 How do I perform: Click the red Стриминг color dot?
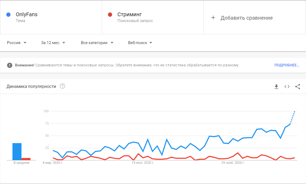point(110,15)
